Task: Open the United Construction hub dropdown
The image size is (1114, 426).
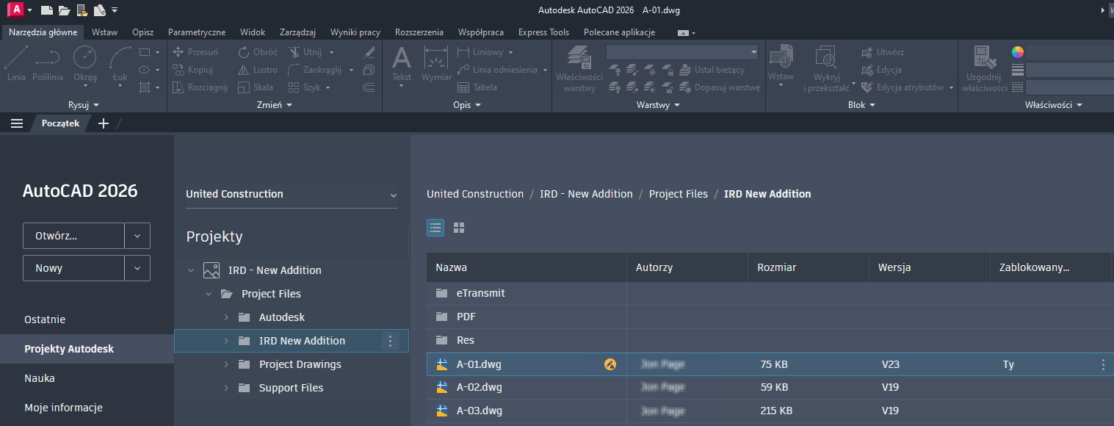Action: [x=291, y=195]
